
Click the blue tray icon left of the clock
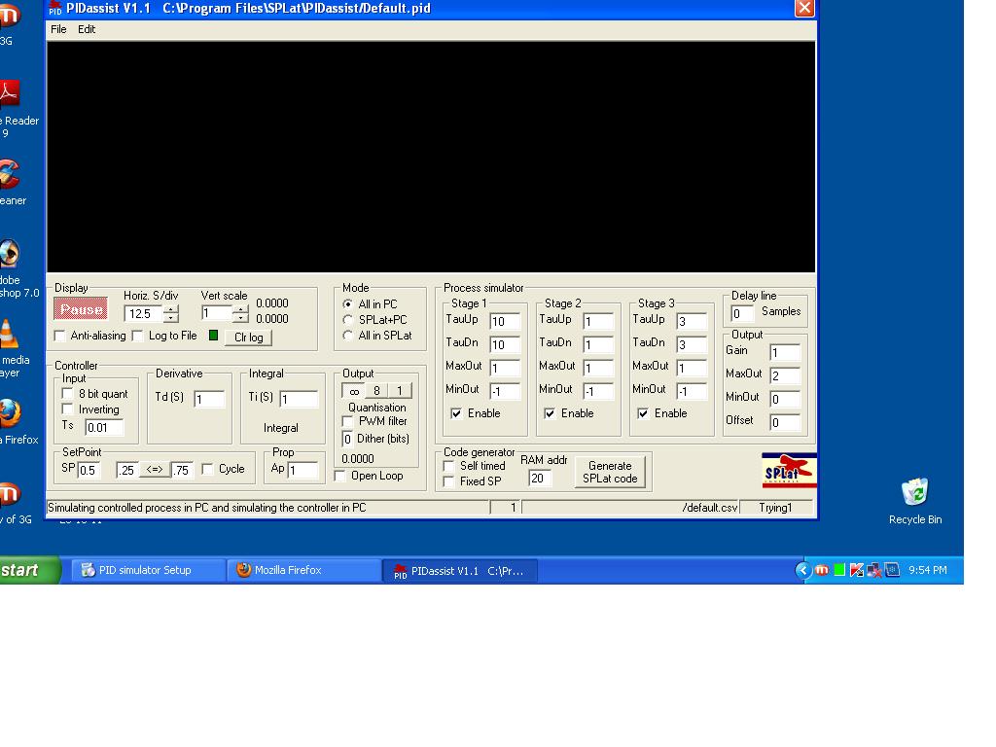[x=892, y=570]
